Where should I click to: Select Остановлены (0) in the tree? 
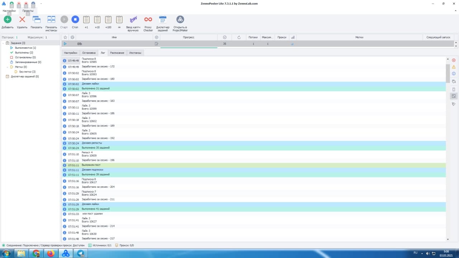(x=25, y=57)
